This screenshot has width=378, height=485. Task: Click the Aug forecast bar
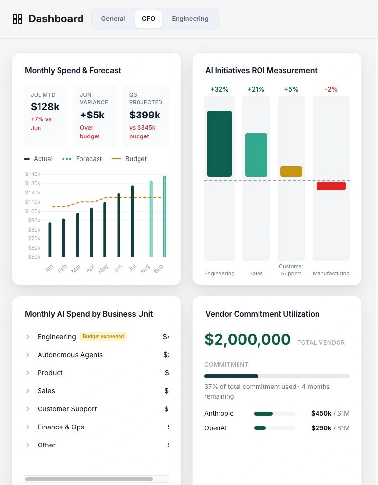(151, 219)
